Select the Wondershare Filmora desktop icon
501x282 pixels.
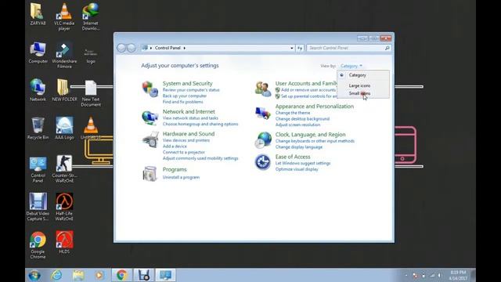64,56
